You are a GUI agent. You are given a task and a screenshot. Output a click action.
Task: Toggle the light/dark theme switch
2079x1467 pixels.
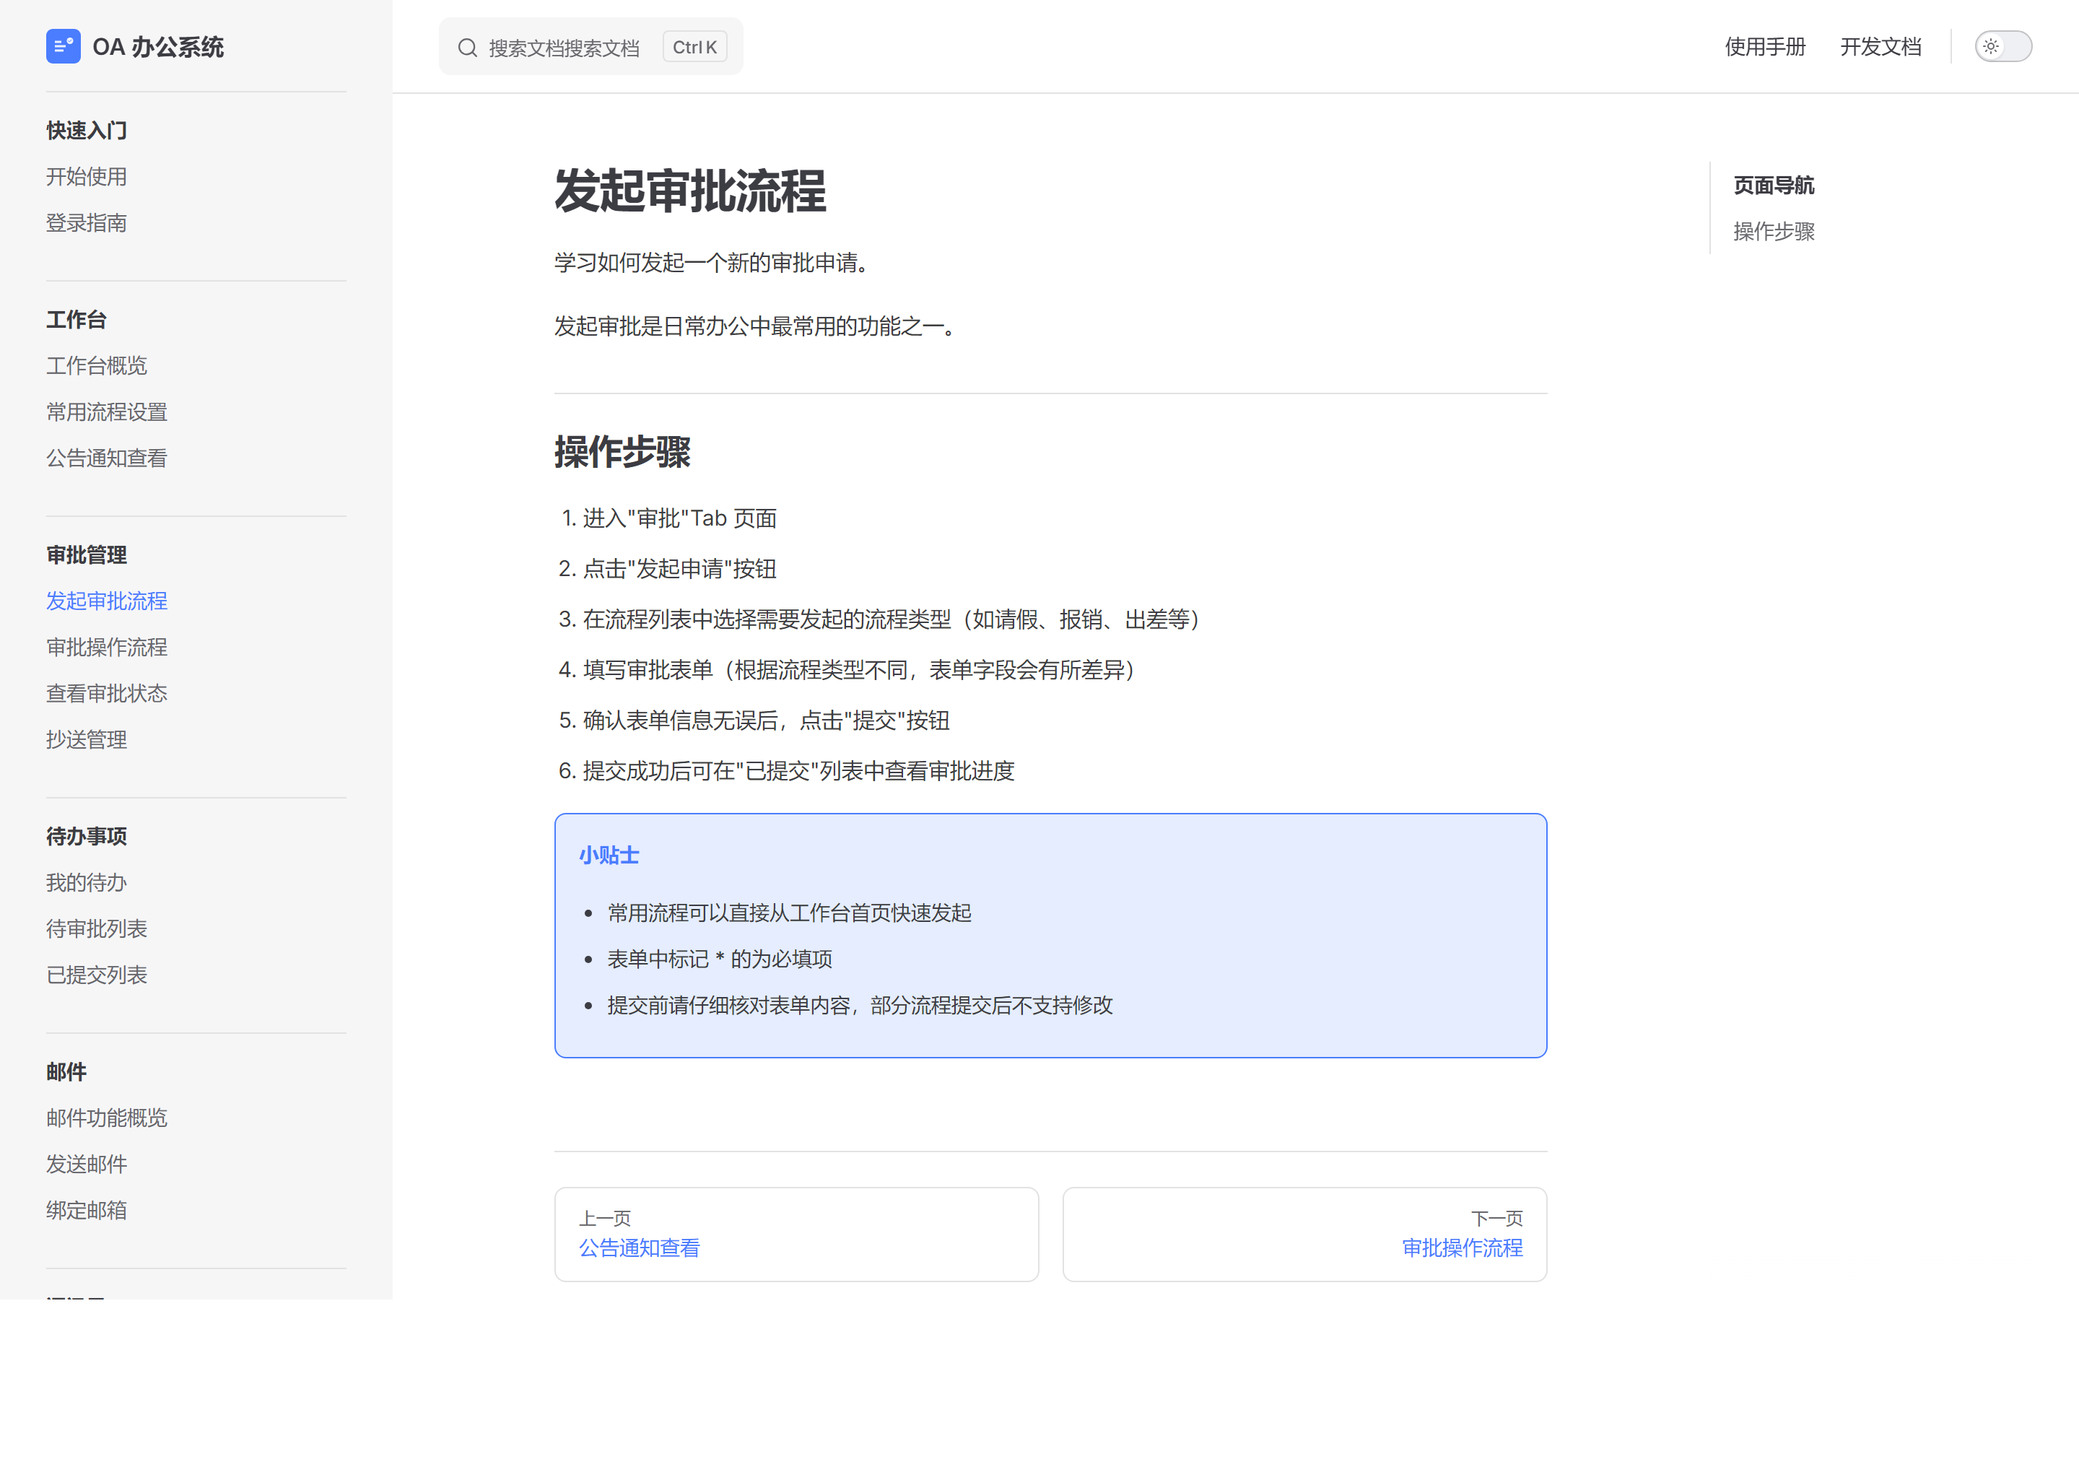tap(2003, 46)
